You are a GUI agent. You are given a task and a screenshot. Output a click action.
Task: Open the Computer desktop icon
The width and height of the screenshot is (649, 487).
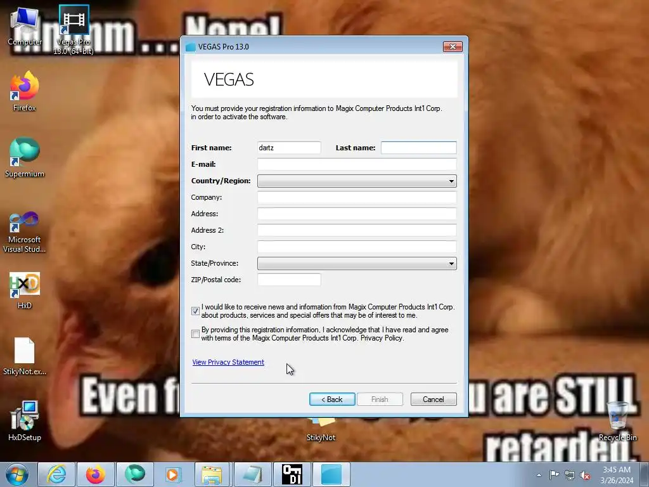25,27
